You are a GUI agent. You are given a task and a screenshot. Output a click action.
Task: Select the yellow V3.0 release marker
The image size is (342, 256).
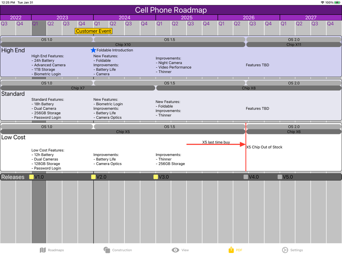click(x=156, y=177)
